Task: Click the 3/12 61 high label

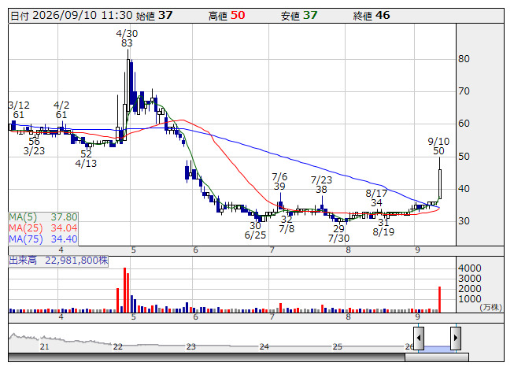Action: click(x=19, y=109)
